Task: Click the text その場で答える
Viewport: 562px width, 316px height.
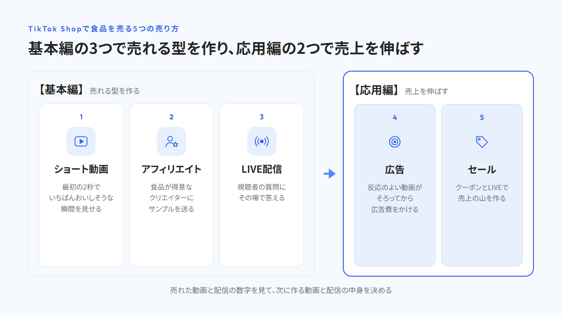Action: pyautogui.click(x=262, y=198)
